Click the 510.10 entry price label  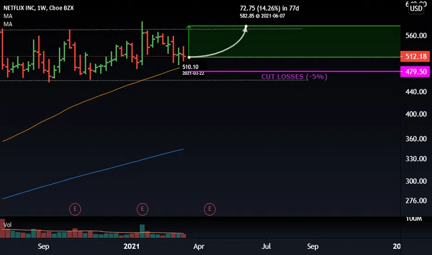(190, 67)
